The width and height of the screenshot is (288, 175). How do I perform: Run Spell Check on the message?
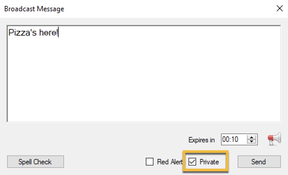[x=36, y=162]
